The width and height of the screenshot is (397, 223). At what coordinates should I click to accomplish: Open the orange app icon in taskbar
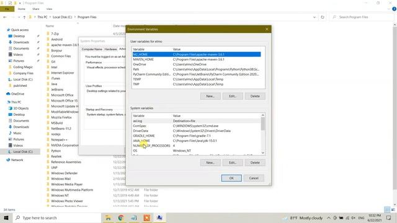point(147,217)
